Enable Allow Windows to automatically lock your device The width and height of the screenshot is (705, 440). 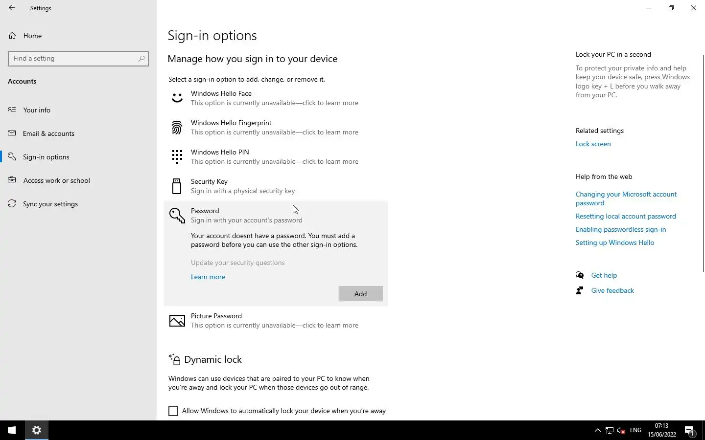coord(173,411)
